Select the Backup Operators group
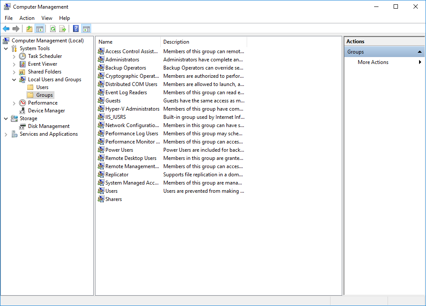 126,68
